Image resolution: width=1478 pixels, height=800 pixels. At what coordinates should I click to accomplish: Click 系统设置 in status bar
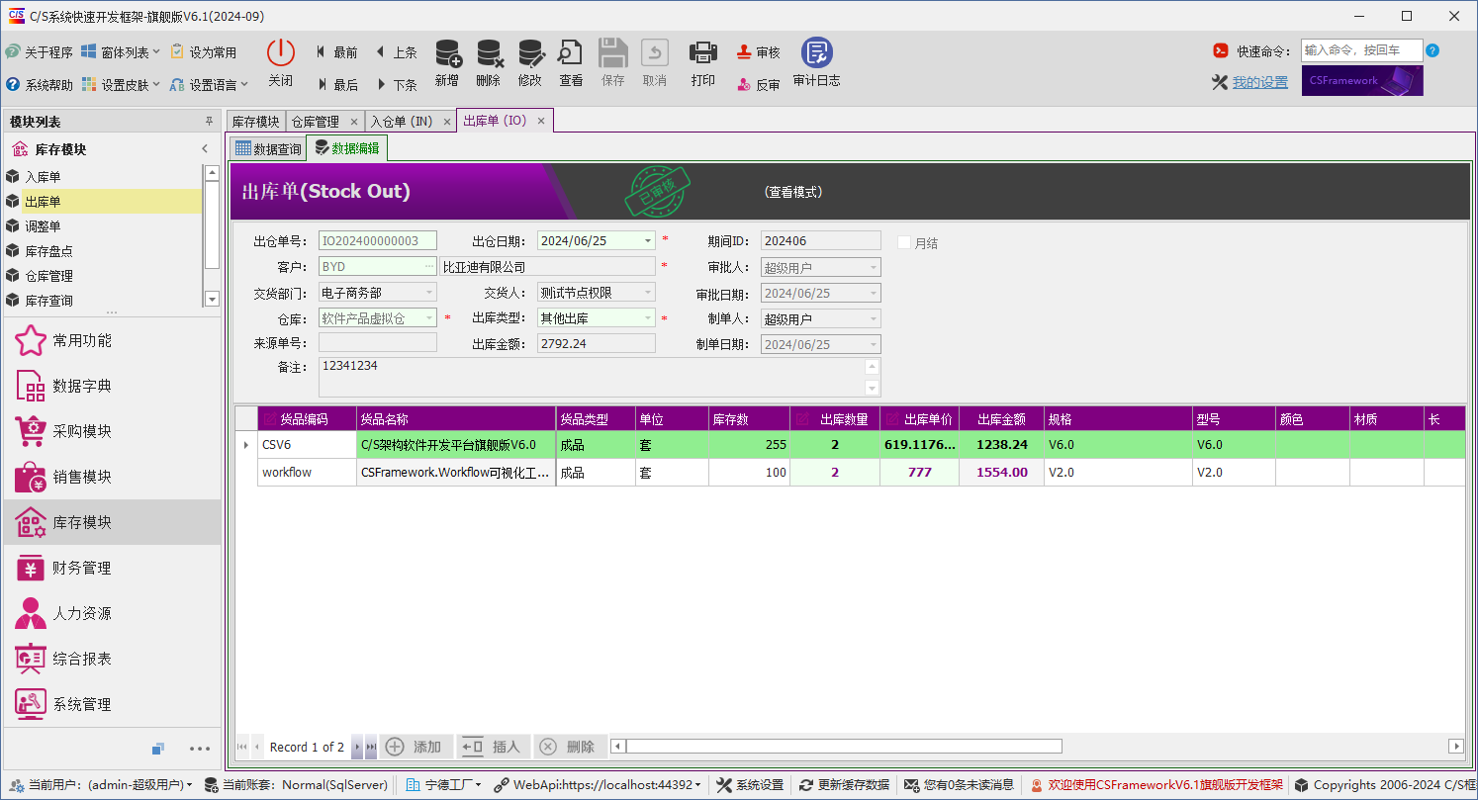pyautogui.click(x=749, y=785)
